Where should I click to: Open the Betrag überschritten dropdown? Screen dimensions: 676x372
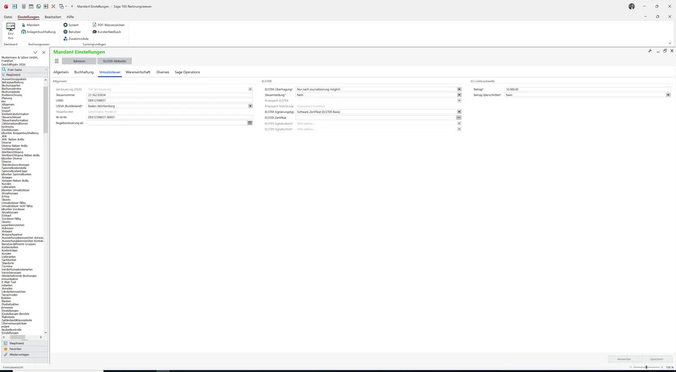click(668, 95)
